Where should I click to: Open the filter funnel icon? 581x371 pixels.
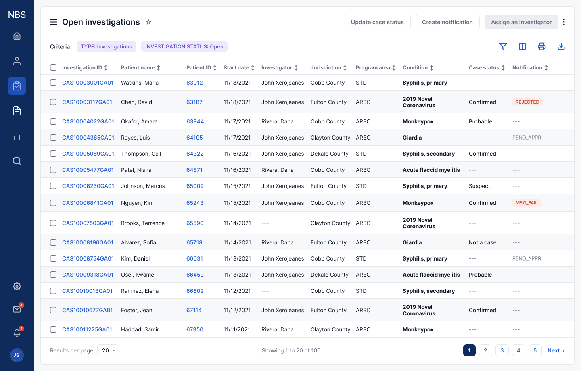503,46
